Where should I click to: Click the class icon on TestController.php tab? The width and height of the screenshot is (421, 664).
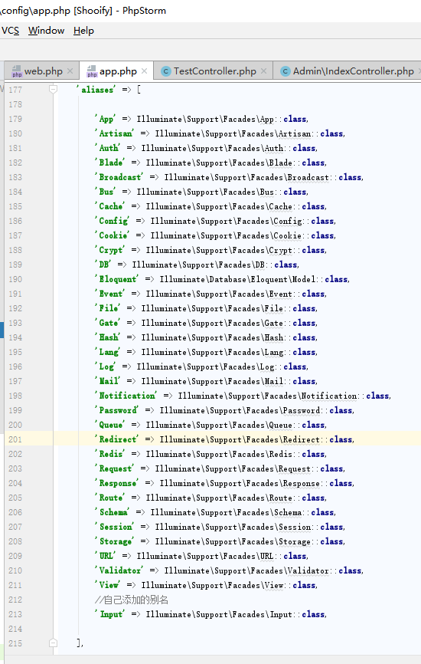click(x=165, y=71)
